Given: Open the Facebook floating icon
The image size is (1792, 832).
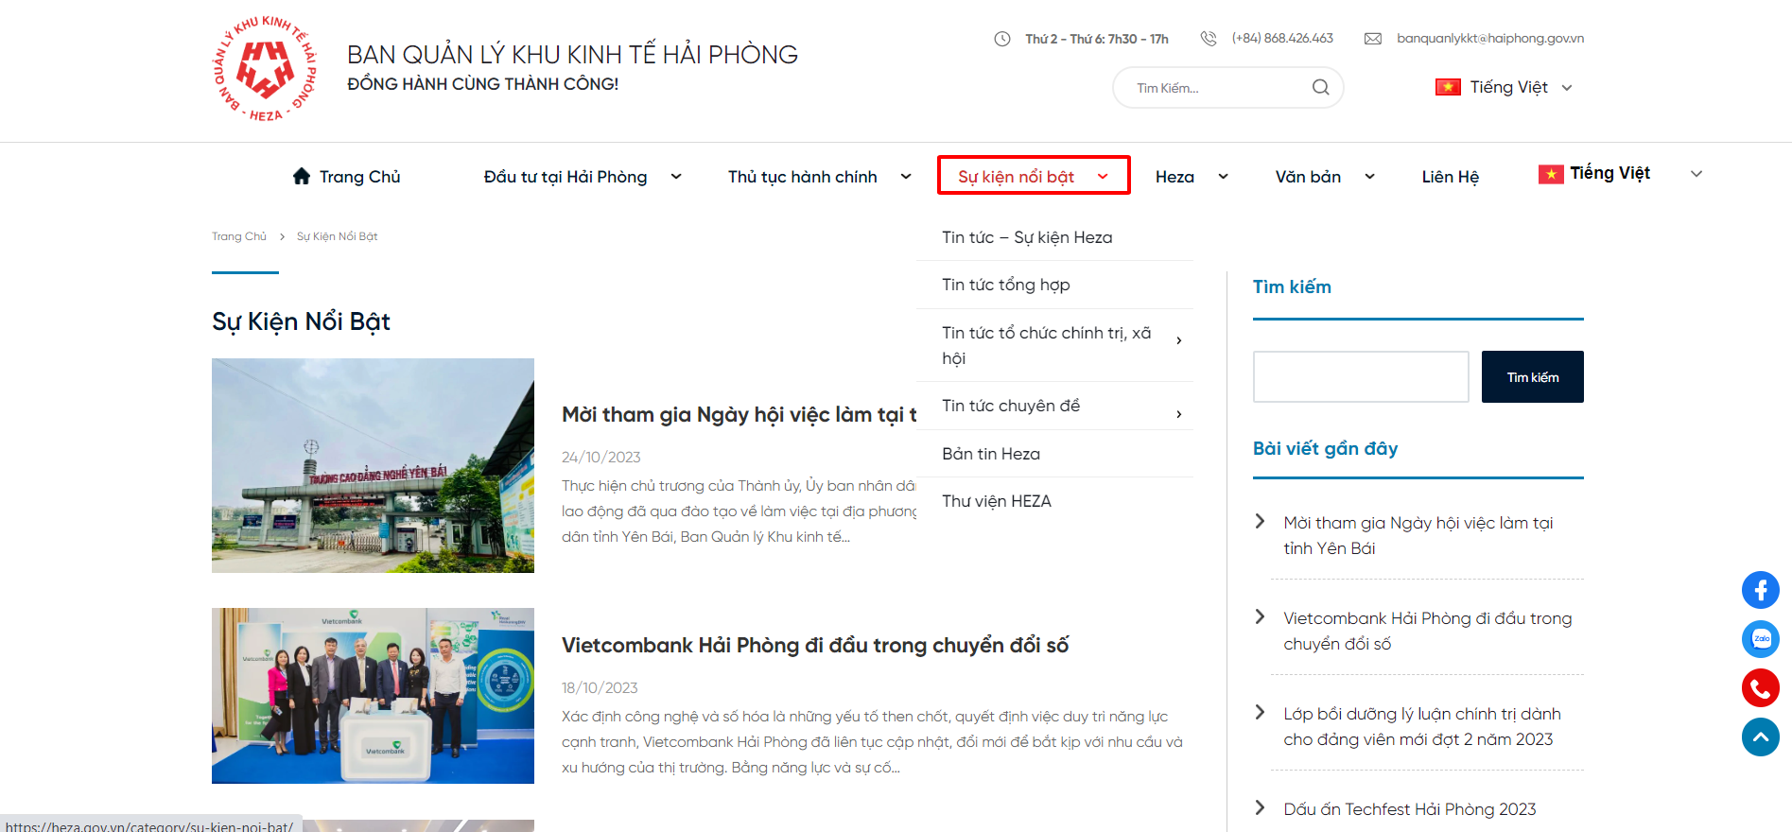Looking at the screenshot, I should [x=1760, y=590].
